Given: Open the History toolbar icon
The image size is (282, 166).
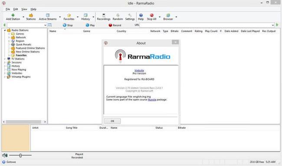Looking at the screenshot, I should [x=85, y=15].
